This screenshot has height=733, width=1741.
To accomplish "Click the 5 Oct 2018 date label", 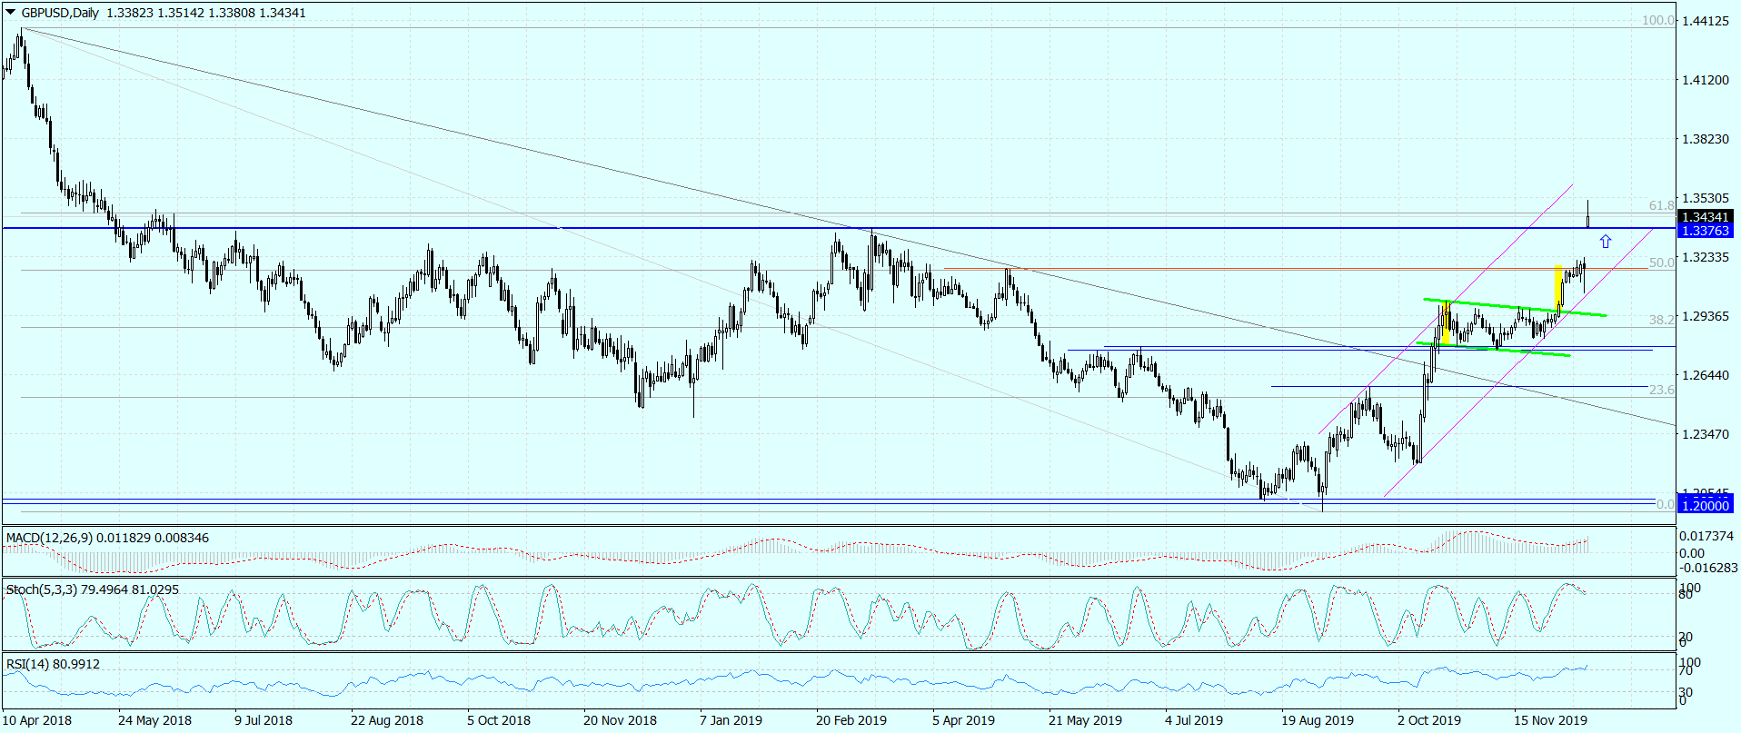I will point(499,720).
